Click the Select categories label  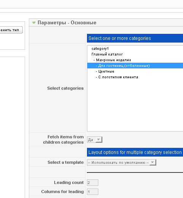click(x=65, y=88)
